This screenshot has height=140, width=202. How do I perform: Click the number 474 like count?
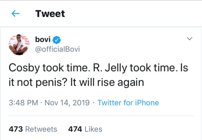pyautogui.click(x=75, y=129)
